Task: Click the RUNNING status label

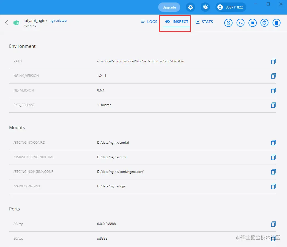Action: (30, 26)
